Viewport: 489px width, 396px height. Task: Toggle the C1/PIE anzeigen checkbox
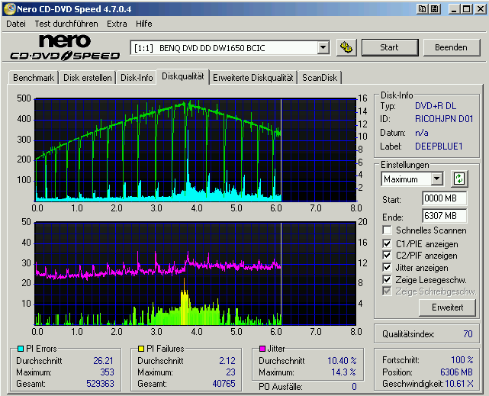[388, 243]
